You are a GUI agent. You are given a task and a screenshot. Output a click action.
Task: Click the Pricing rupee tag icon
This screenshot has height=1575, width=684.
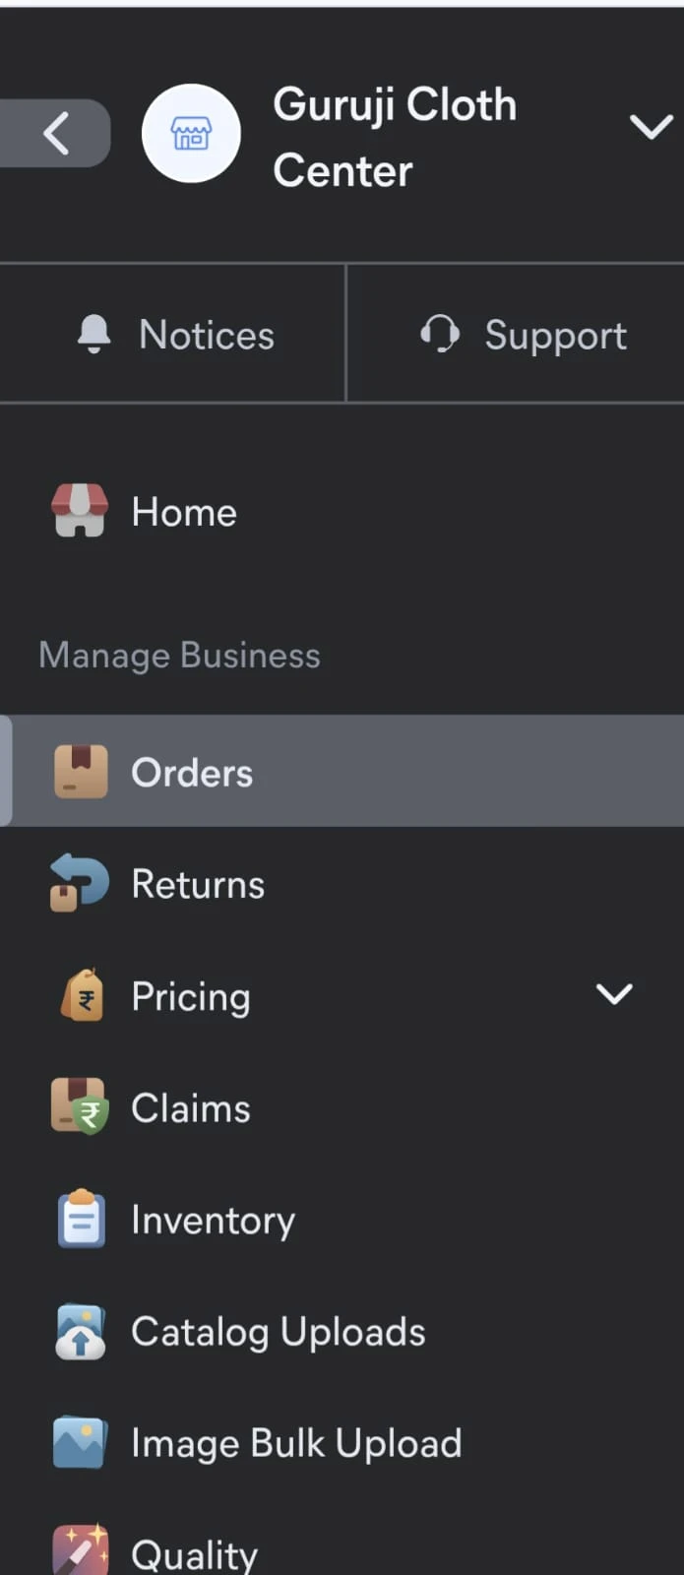[83, 996]
